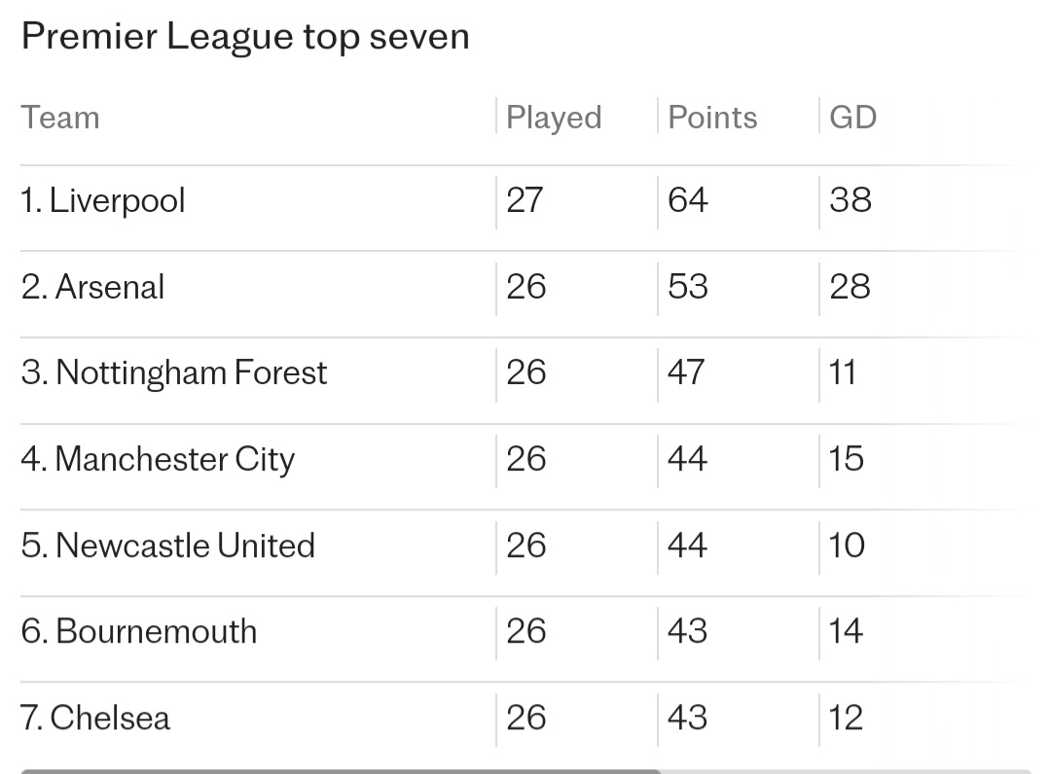Image resolution: width=1051 pixels, height=774 pixels.
Task: Click the horizontal scrollbar thumb below table
Action: coord(341,771)
